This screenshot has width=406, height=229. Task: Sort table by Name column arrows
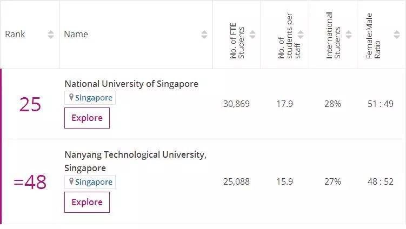click(x=204, y=35)
